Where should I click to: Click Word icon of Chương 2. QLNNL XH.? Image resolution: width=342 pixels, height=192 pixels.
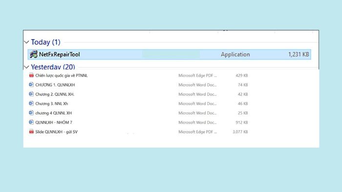pos(31,94)
